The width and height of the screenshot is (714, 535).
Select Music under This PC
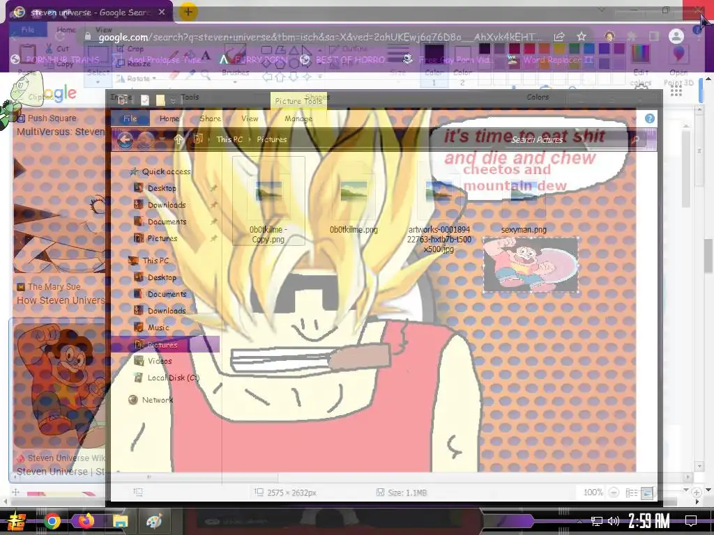(151, 327)
